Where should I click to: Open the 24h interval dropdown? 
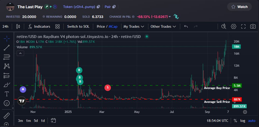[x=5, y=26]
